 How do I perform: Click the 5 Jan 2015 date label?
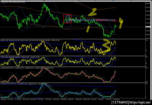point(41,99)
